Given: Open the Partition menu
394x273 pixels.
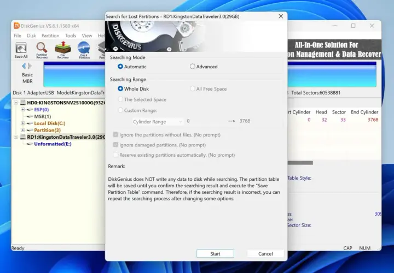Looking at the screenshot, I should point(50,35).
